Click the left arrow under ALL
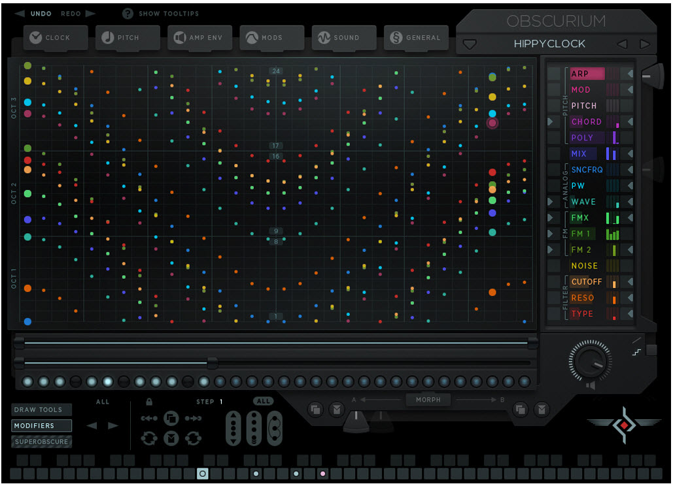 coord(92,426)
